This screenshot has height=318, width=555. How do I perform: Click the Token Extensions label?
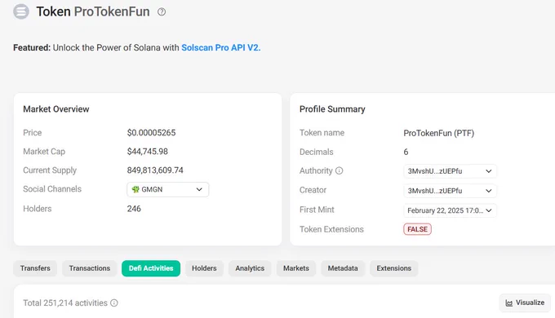pyautogui.click(x=331, y=229)
